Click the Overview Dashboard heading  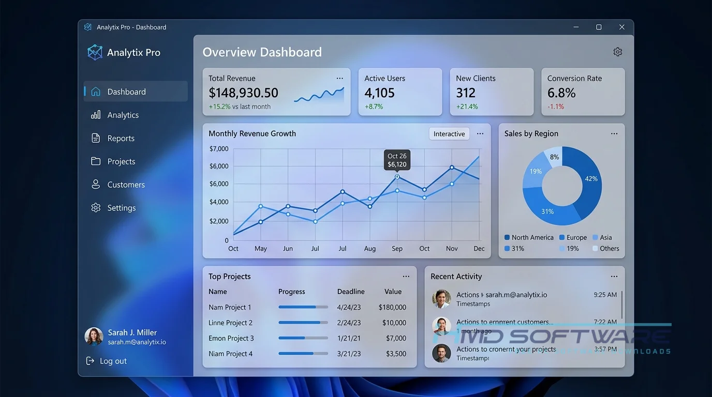pos(262,52)
